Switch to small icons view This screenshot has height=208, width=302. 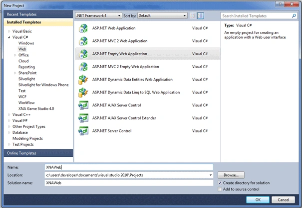point(193,16)
